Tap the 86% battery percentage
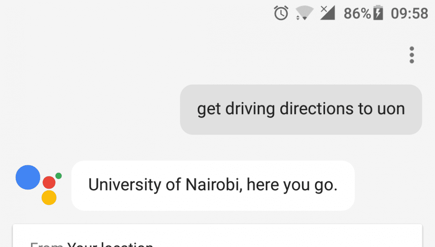 click(357, 13)
